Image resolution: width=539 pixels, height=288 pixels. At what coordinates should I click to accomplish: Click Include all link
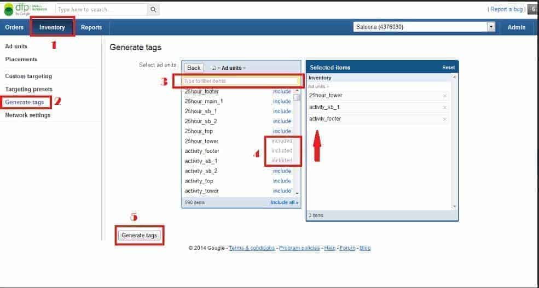285,203
